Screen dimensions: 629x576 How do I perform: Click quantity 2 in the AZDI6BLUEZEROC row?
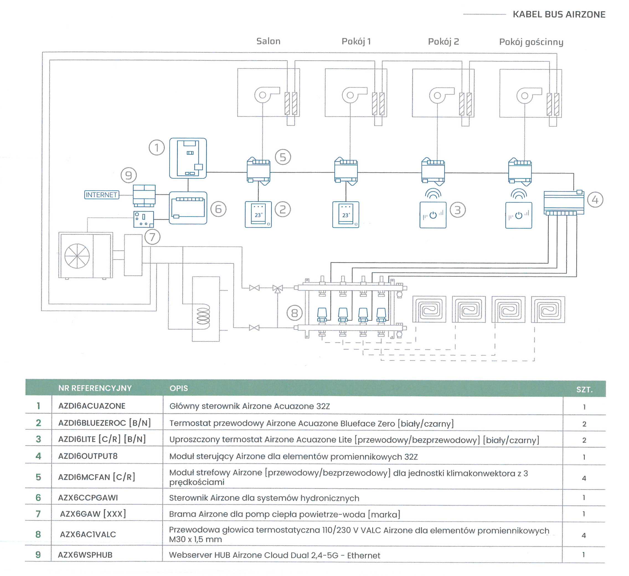point(584,424)
